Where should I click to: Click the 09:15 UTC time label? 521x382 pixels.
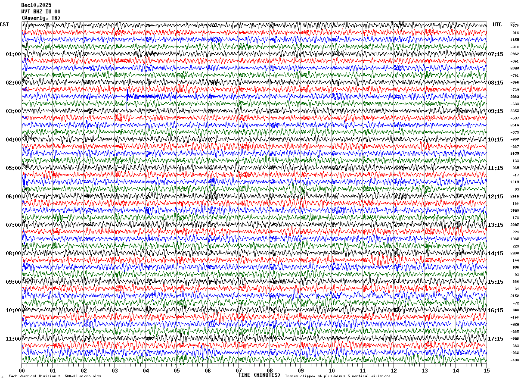pyautogui.click(x=496, y=111)
